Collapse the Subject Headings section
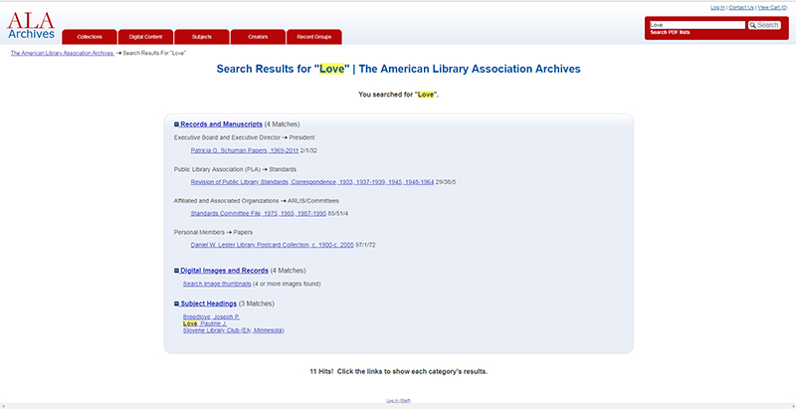The width and height of the screenshot is (796, 409). tap(176, 304)
